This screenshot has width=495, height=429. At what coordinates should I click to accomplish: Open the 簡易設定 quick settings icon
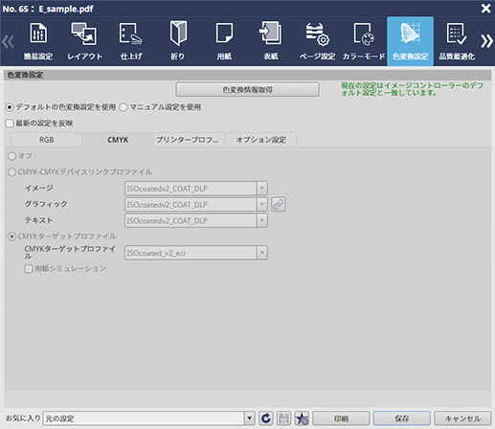[38, 41]
